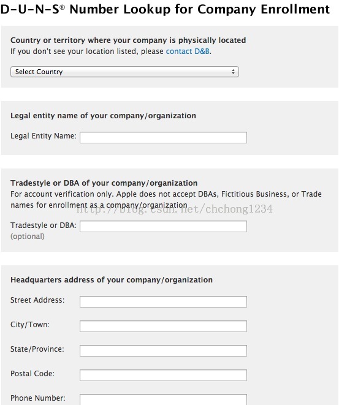Follow the contact D&B link
Viewport: 339px width, 405px height.
tap(188, 51)
